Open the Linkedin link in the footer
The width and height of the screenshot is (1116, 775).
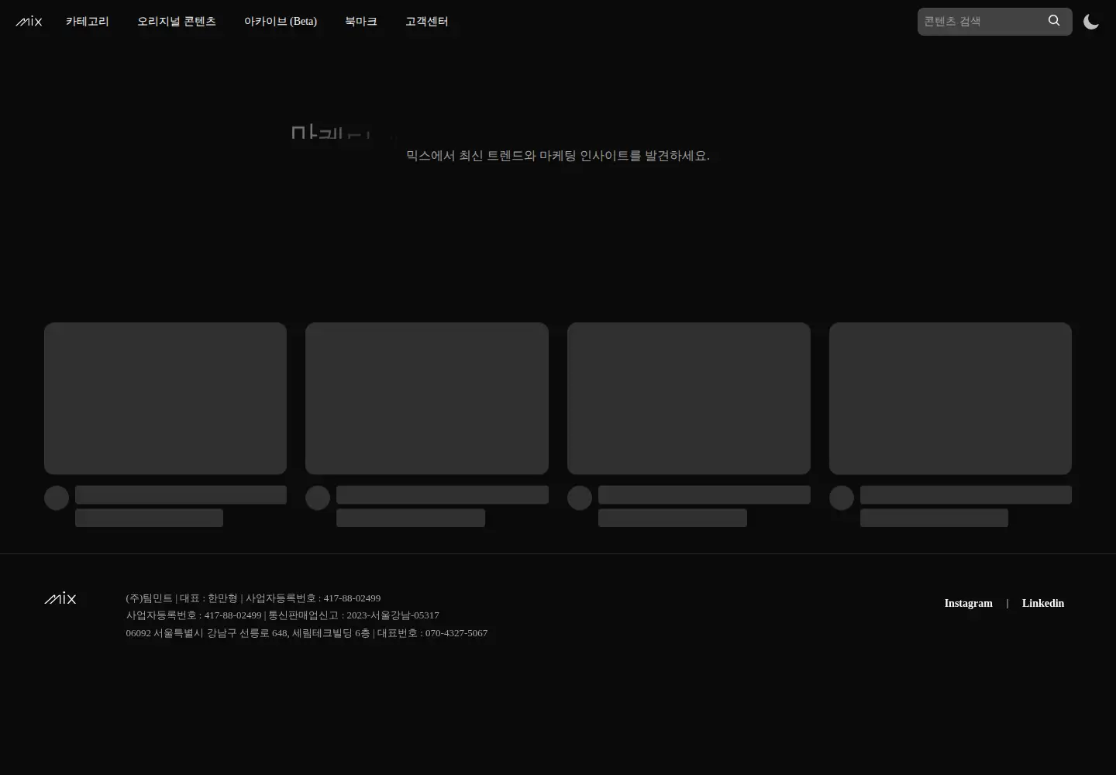point(1043,603)
